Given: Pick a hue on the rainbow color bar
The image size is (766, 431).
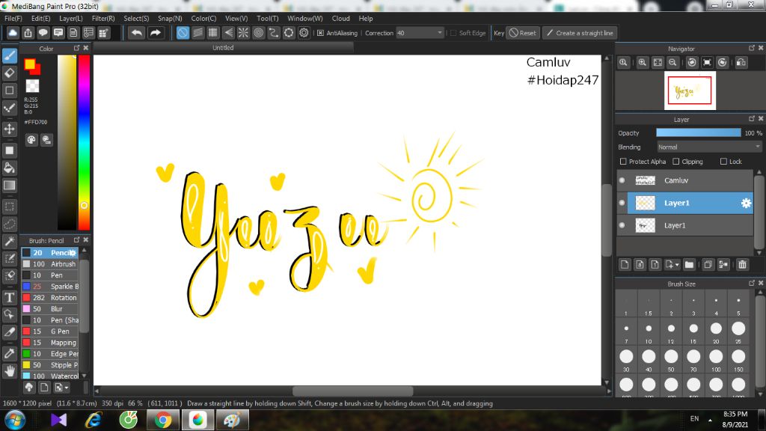Looking at the screenshot, I should pyautogui.click(x=84, y=141).
